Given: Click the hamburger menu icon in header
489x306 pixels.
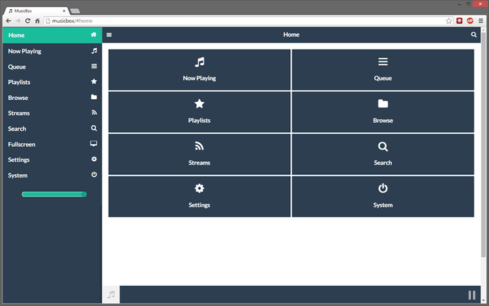Looking at the screenshot, I should point(110,35).
